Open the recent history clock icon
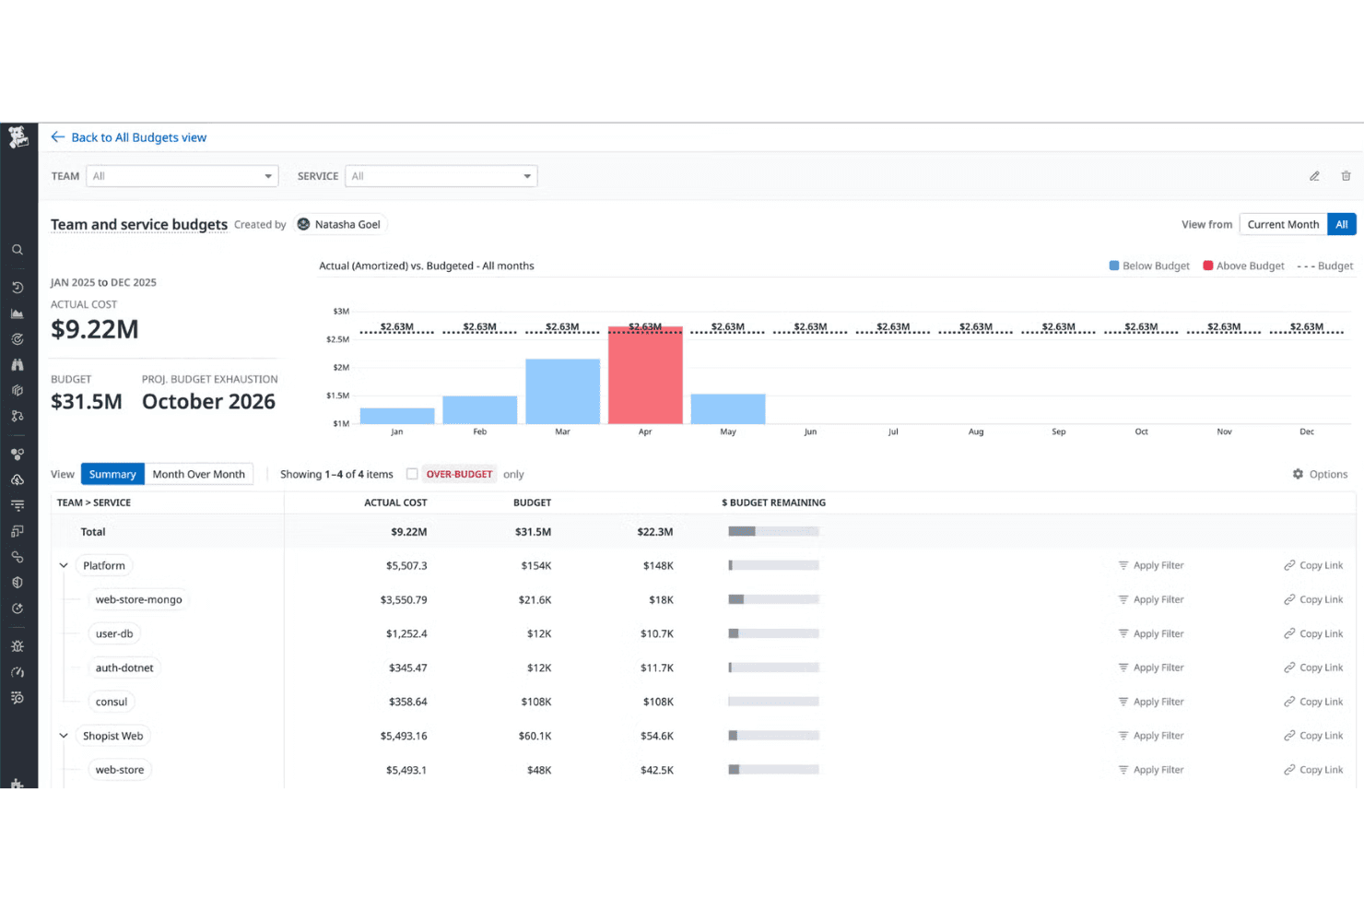 point(18,288)
